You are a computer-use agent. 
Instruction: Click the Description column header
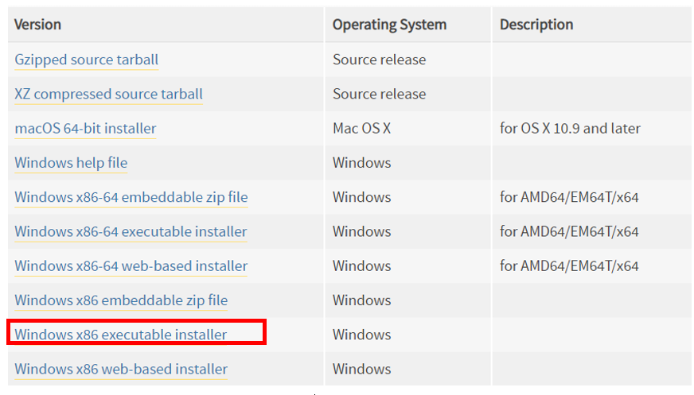click(x=536, y=25)
